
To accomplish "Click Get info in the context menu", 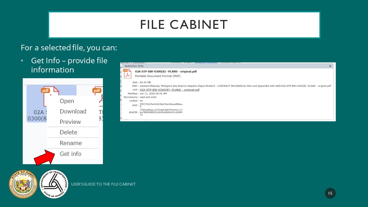I will point(70,154).
